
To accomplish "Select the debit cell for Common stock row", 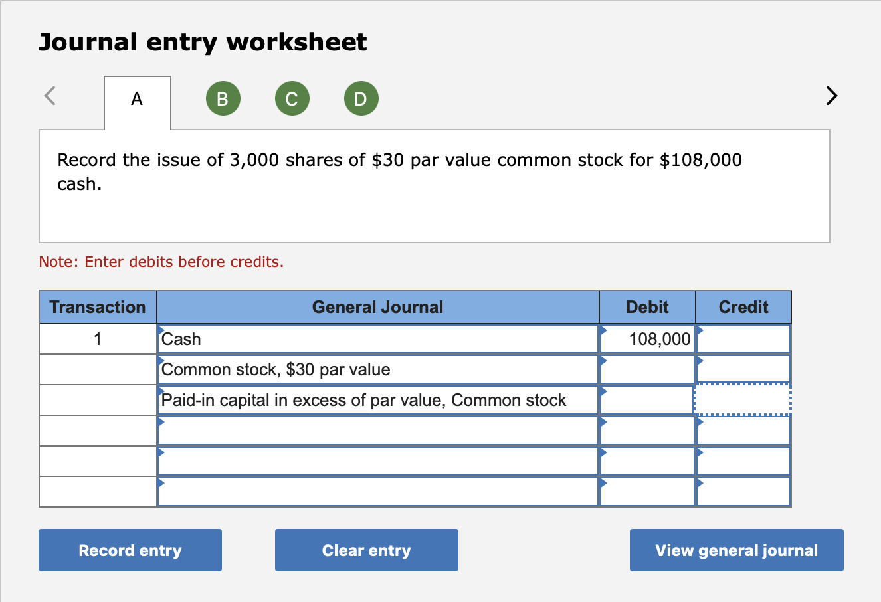I will (647, 369).
